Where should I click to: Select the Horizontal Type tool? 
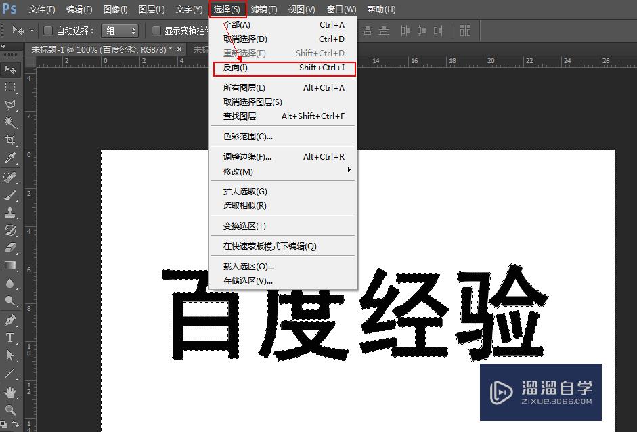coord(10,339)
